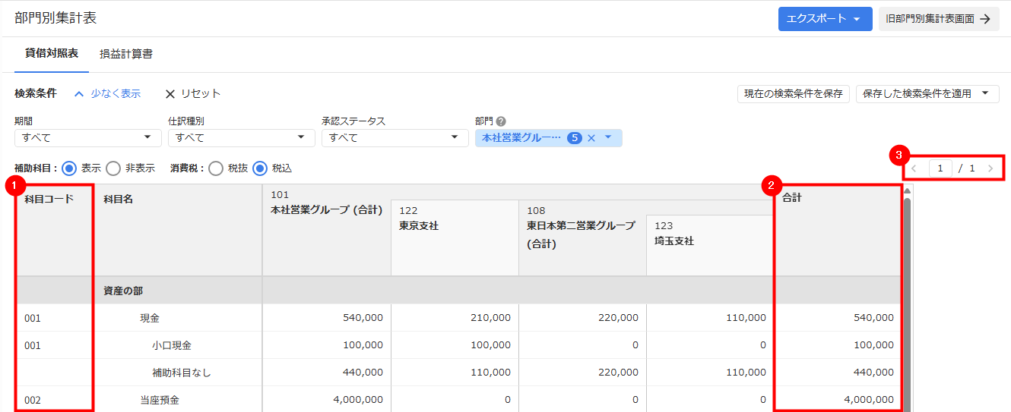The image size is (1011, 412).
Task: Click the next page arrow icon
Action: [990, 168]
